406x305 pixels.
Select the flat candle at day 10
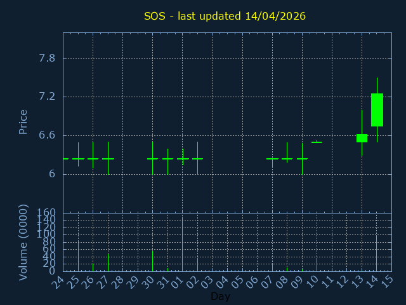(x=317, y=142)
